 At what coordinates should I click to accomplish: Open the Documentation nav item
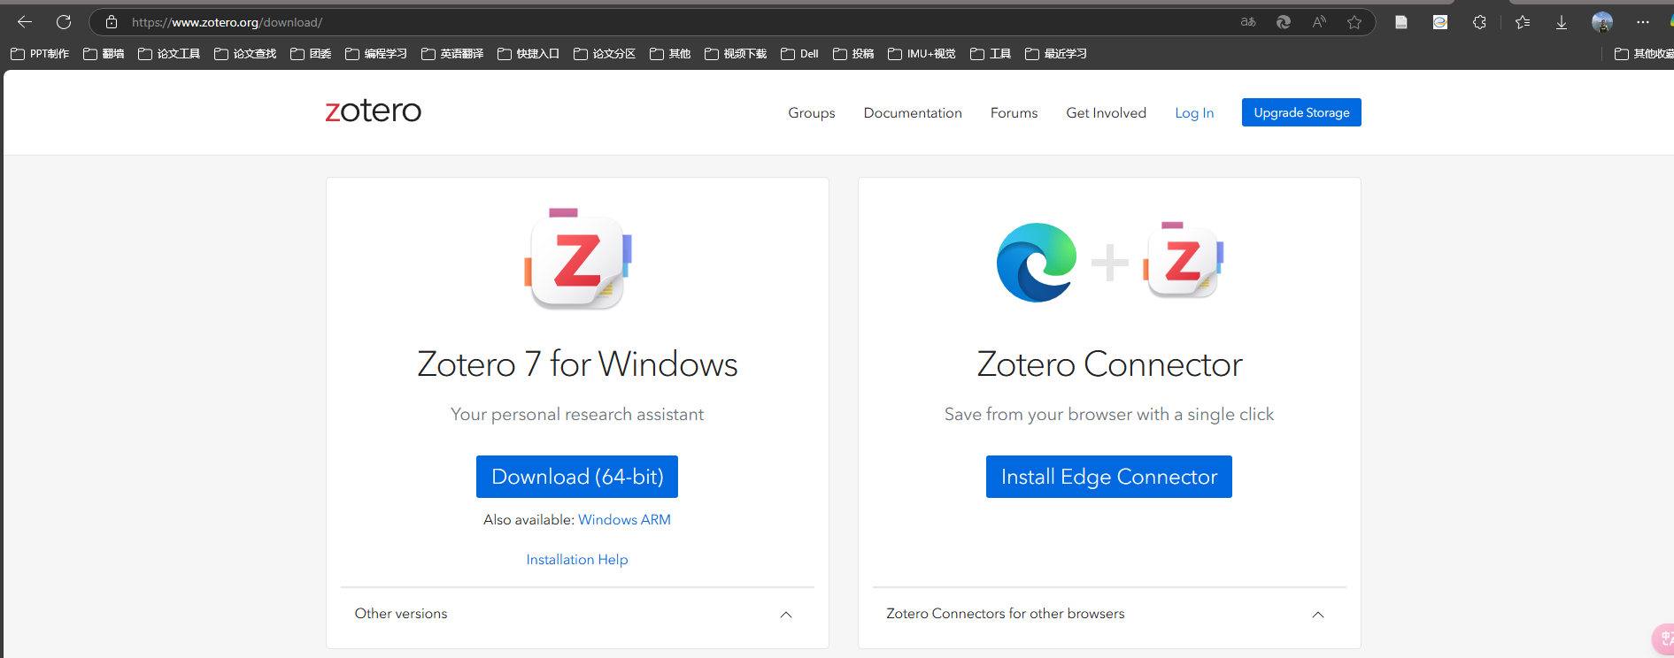[x=913, y=113]
